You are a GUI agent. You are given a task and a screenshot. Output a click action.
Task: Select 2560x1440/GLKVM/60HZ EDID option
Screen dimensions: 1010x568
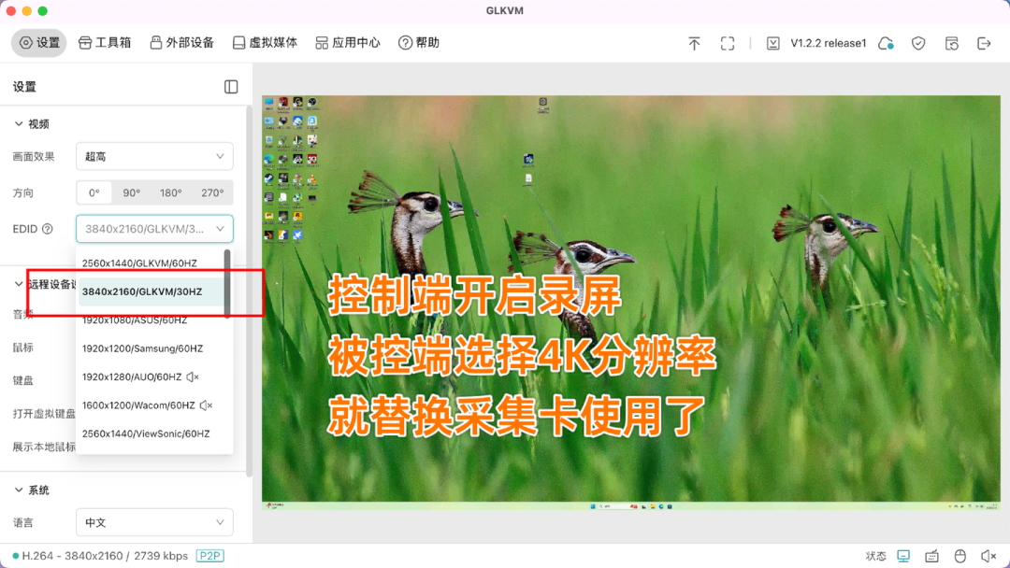(x=151, y=263)
